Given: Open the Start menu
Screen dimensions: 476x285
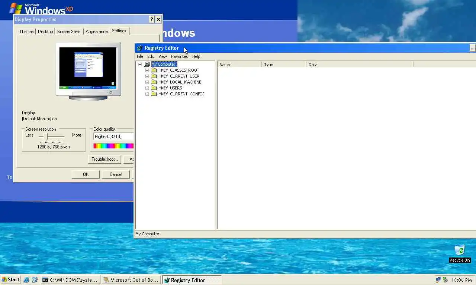Looking at the screenshot, I should pyautogui.click(x=10, y=280).
